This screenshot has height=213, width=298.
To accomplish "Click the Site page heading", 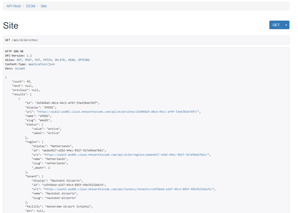I will click(11, 26).
